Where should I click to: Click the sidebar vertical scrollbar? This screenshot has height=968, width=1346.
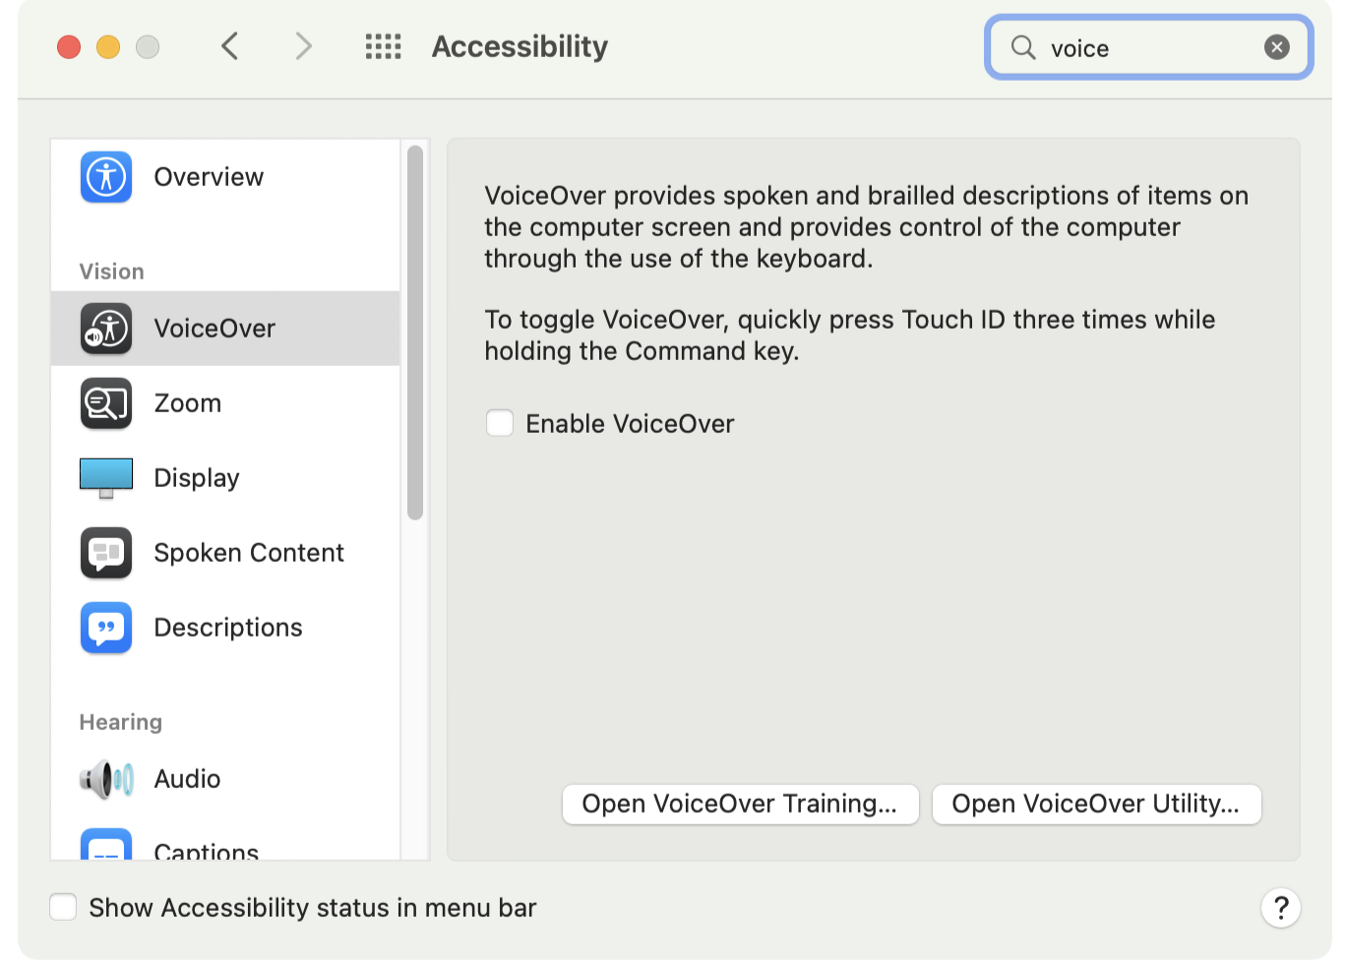[415, 333]
